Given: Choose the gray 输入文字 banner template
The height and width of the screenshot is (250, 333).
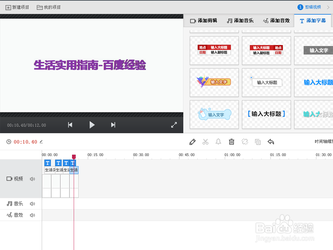Looking at the screenshot, I should pyautogui.click(x=314, y=50).
